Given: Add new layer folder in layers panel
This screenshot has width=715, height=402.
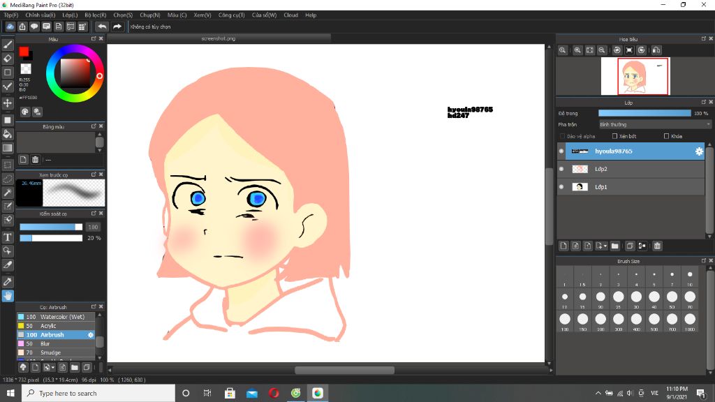Looking at the screenshot, I should 614,246.
